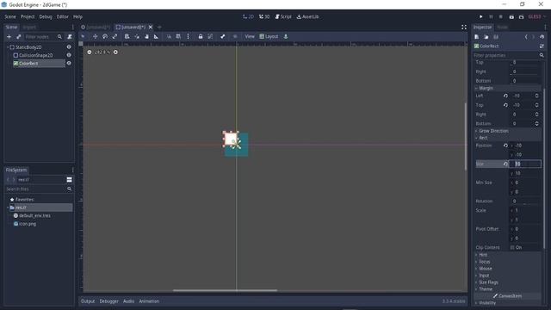
Task: Select the Rotate Mode tool
Action: (x=105, y=36)
